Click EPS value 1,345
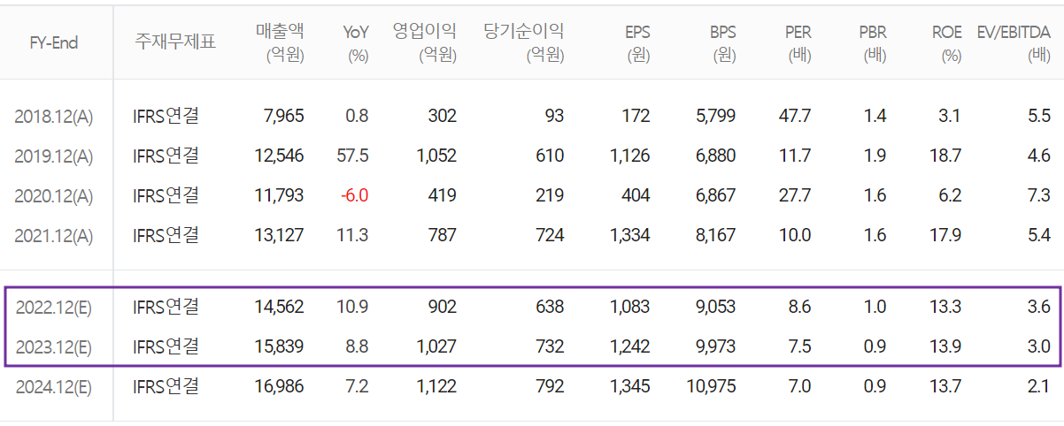Screen dimensions: 1064x426 (x=630, y=386)
